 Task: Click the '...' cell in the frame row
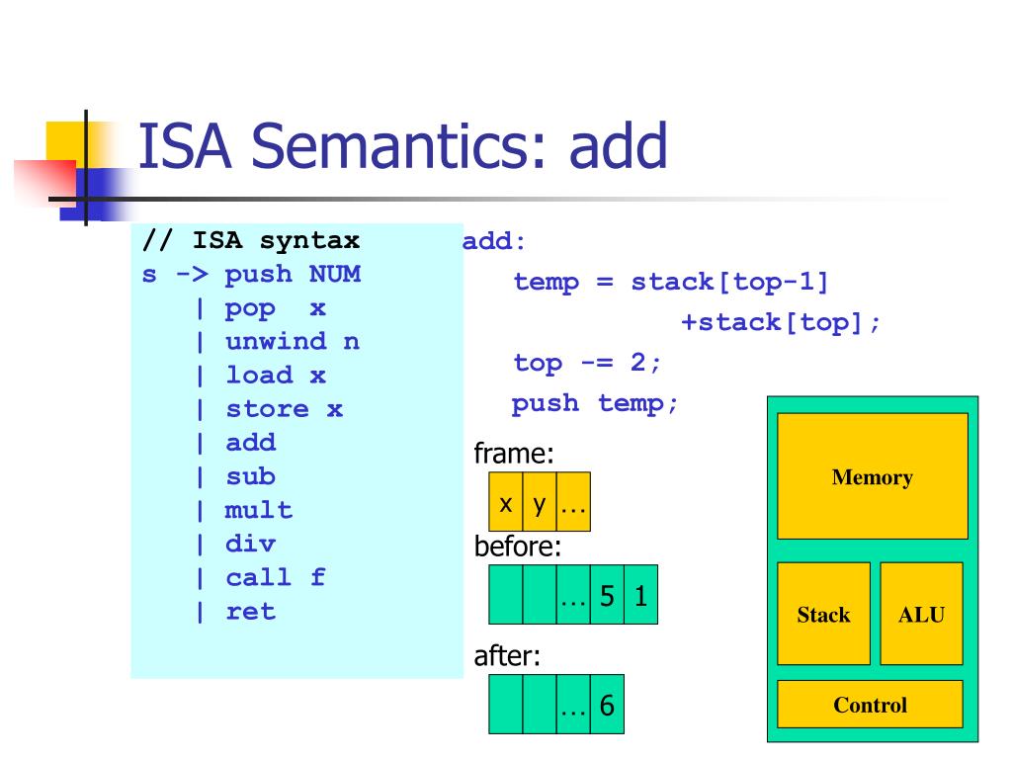[x=573, y=501]
